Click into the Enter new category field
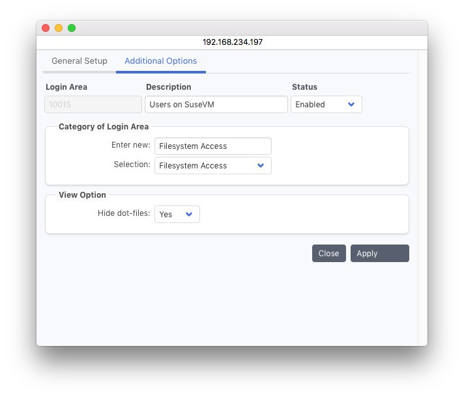 pyautogui.click(x=213, y=146)
